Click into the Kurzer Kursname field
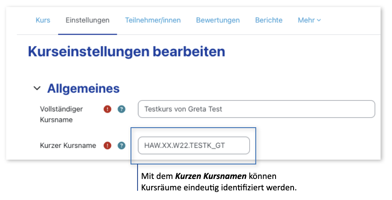This screenshot has height=200, width=392. pyautogui.click(x=193, y=146)
